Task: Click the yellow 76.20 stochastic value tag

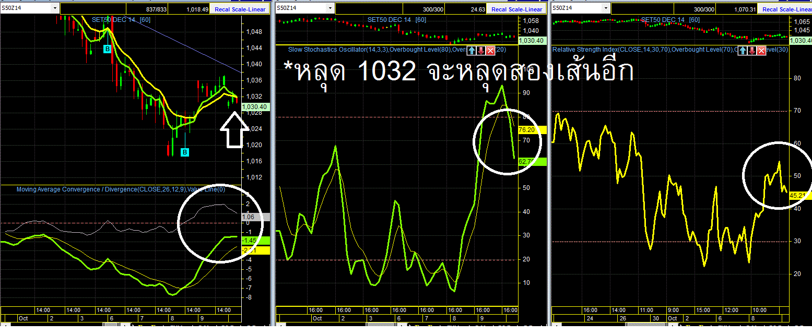Action: [x=532, y=129]
